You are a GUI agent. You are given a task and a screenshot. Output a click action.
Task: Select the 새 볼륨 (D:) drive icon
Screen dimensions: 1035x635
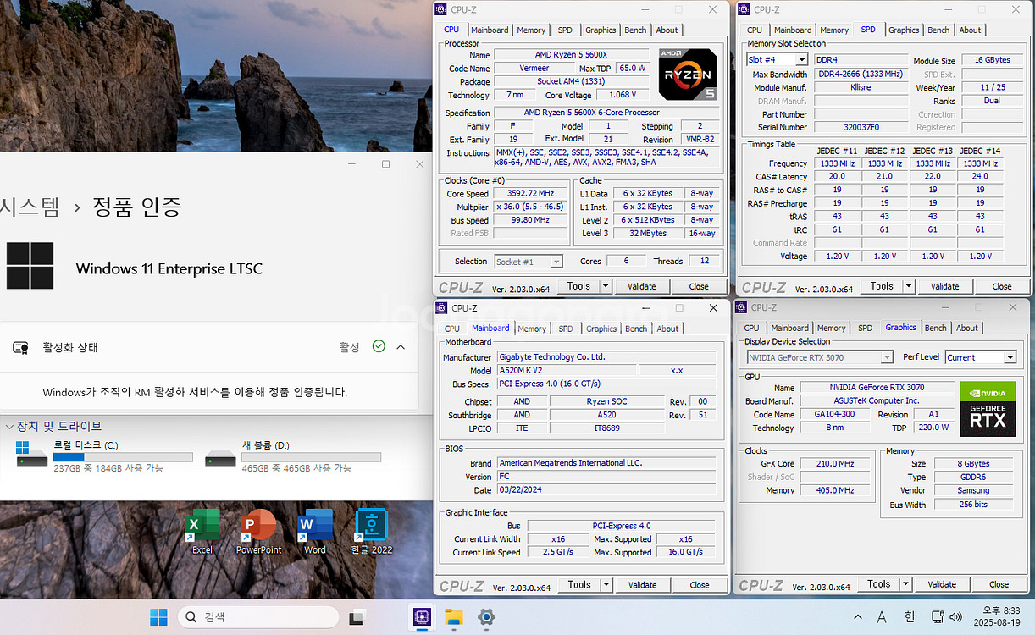[x=220, y=458]
